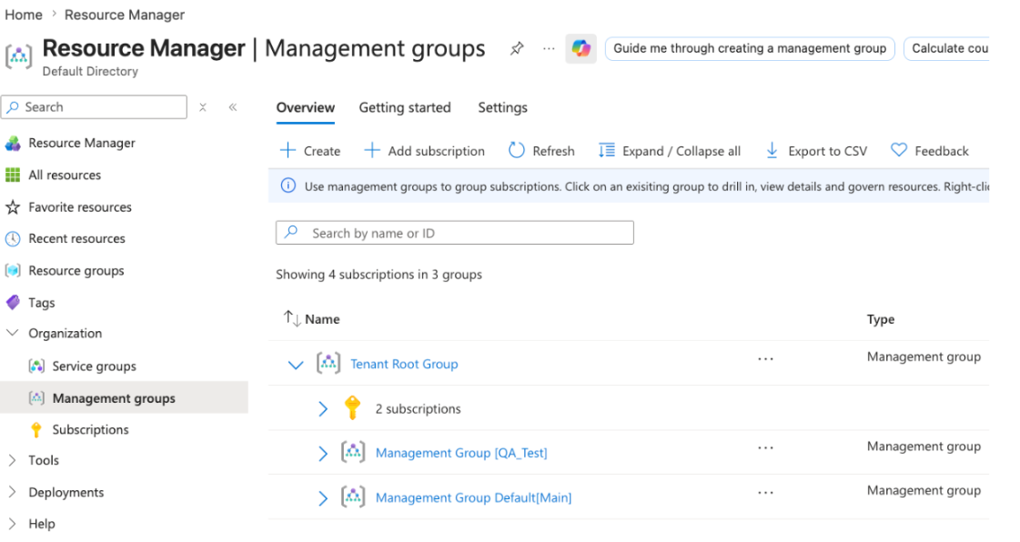
Task: Open the Copilot icon in header
Action: coord(581,49)
